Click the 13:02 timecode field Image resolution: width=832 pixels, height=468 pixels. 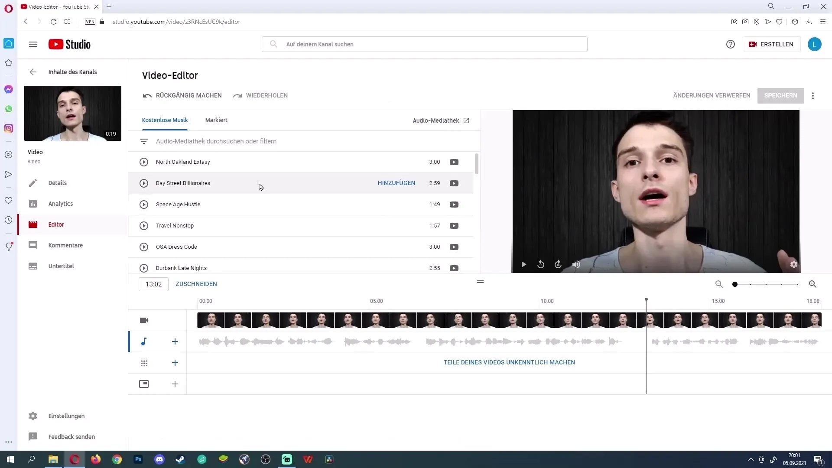[153, 284]
